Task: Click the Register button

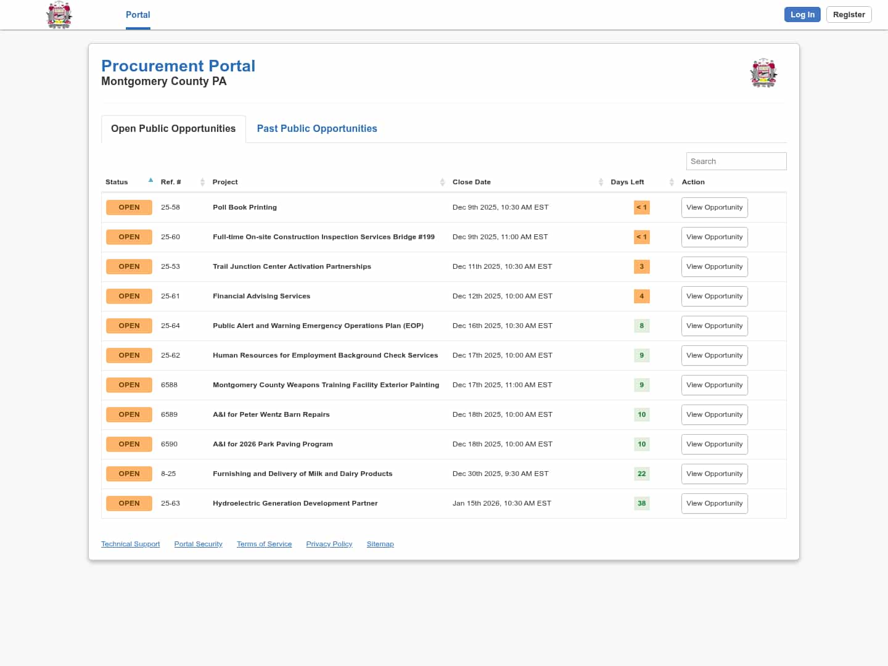Action: 849,15
